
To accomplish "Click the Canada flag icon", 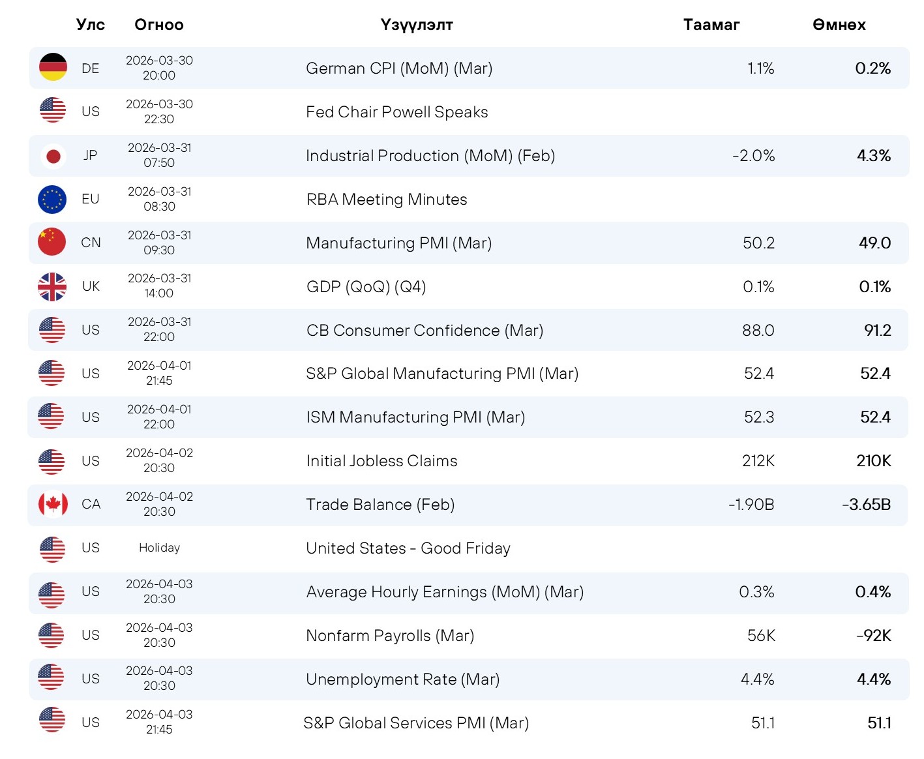I will [x=53, y=504].
